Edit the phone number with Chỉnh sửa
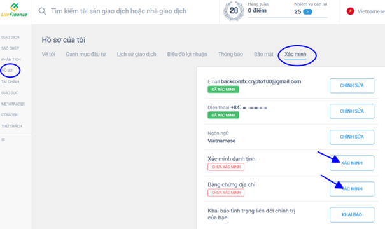This screenshot has height=229, width=385. click(x=352, y=111)
